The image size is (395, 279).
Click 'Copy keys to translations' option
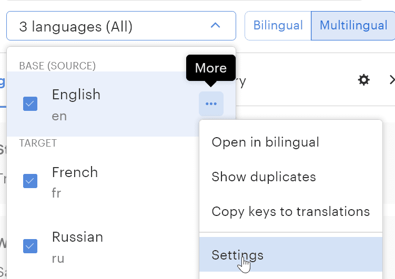(290, 211)
